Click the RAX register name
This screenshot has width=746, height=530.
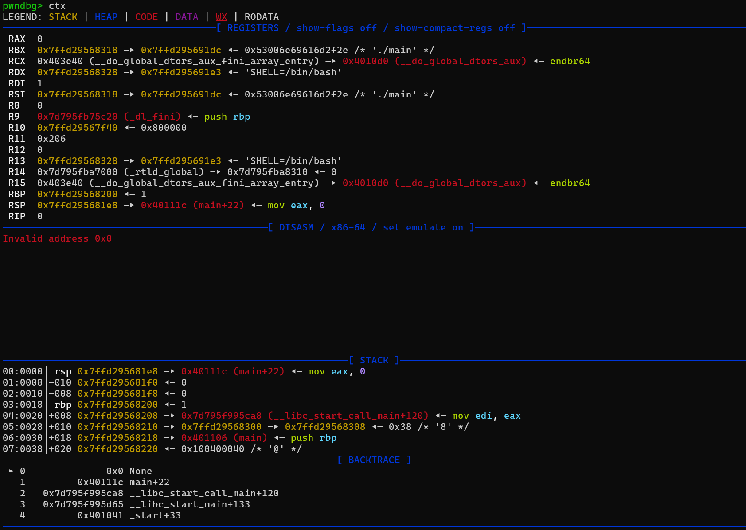pyautogui.click(x=17, y=39)
